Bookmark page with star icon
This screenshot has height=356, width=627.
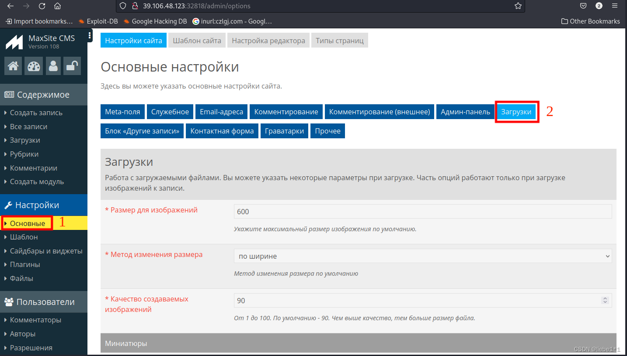[518, 6]
